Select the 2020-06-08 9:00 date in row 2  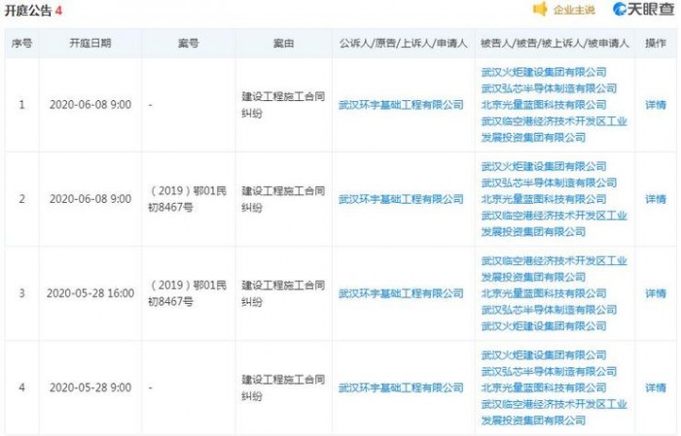pyautogui.click(x=90, y=199)
